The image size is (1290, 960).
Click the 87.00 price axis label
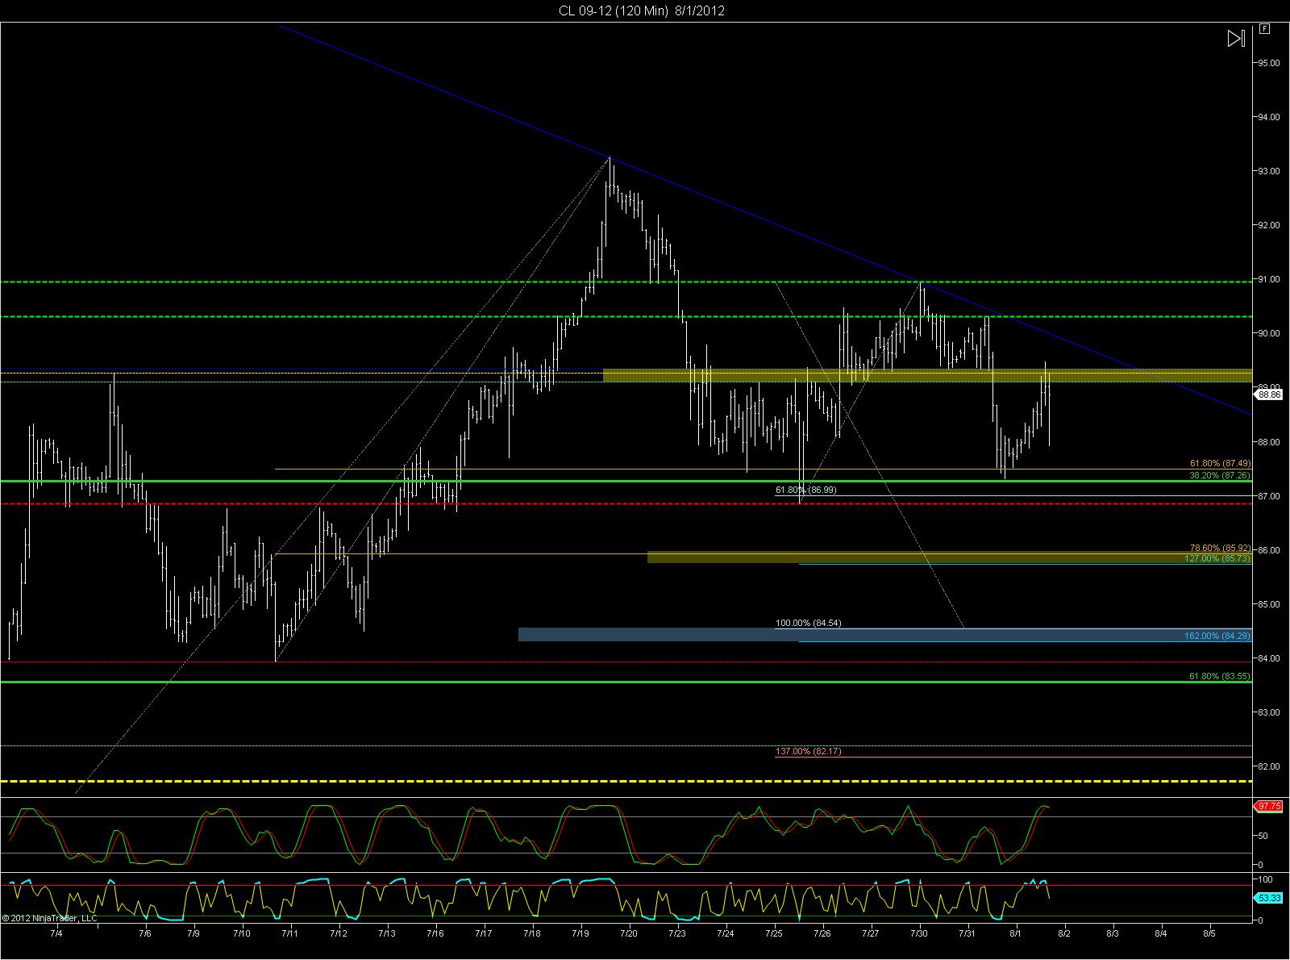1269,496
